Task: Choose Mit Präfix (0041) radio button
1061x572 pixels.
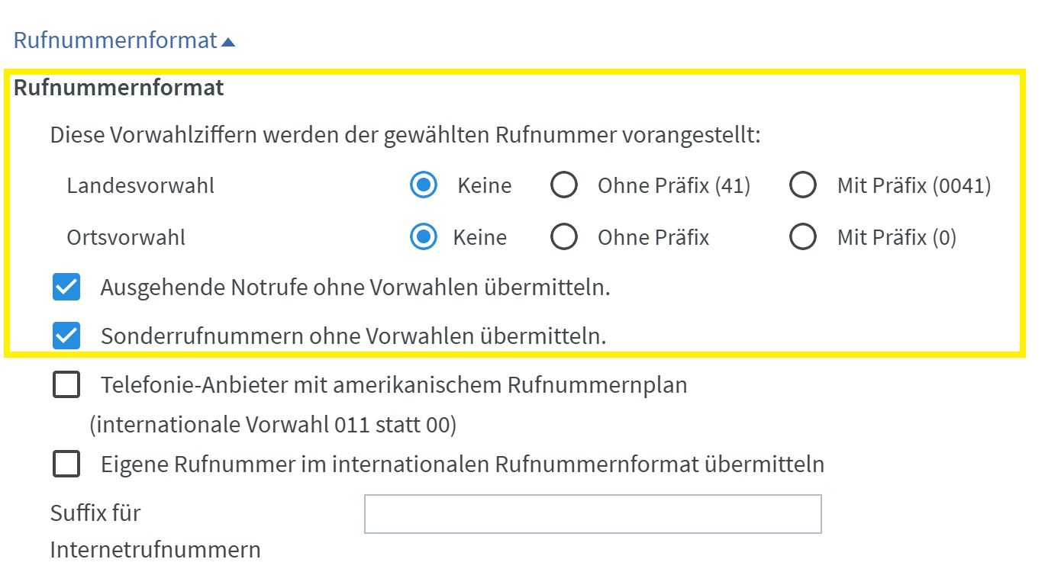Action: click(803, 185)
